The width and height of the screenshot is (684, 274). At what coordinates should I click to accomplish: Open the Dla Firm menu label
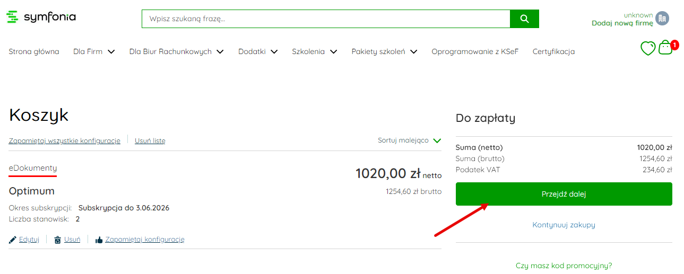pos(88,52)
